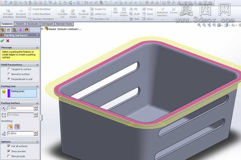Open the ConfigurationManager tab icon
This screenshot has width=241, height=160.
click(x=14, y=30)
